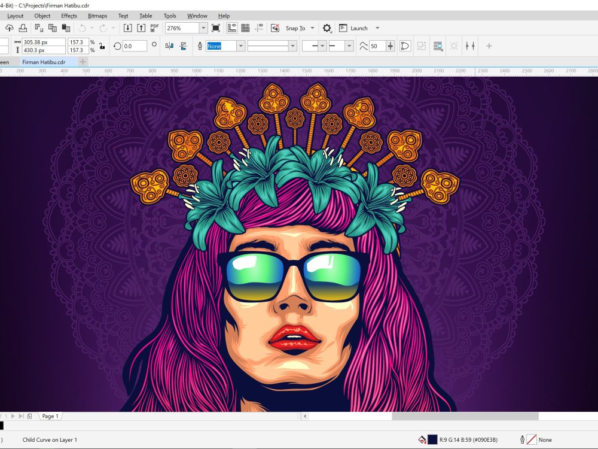The height and width of the screenshot is (449, 598).
Task: Click the Full-screen preview icon
Action: 215,28
